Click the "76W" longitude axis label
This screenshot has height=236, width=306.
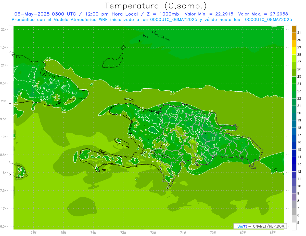click(x=33, y=233)
